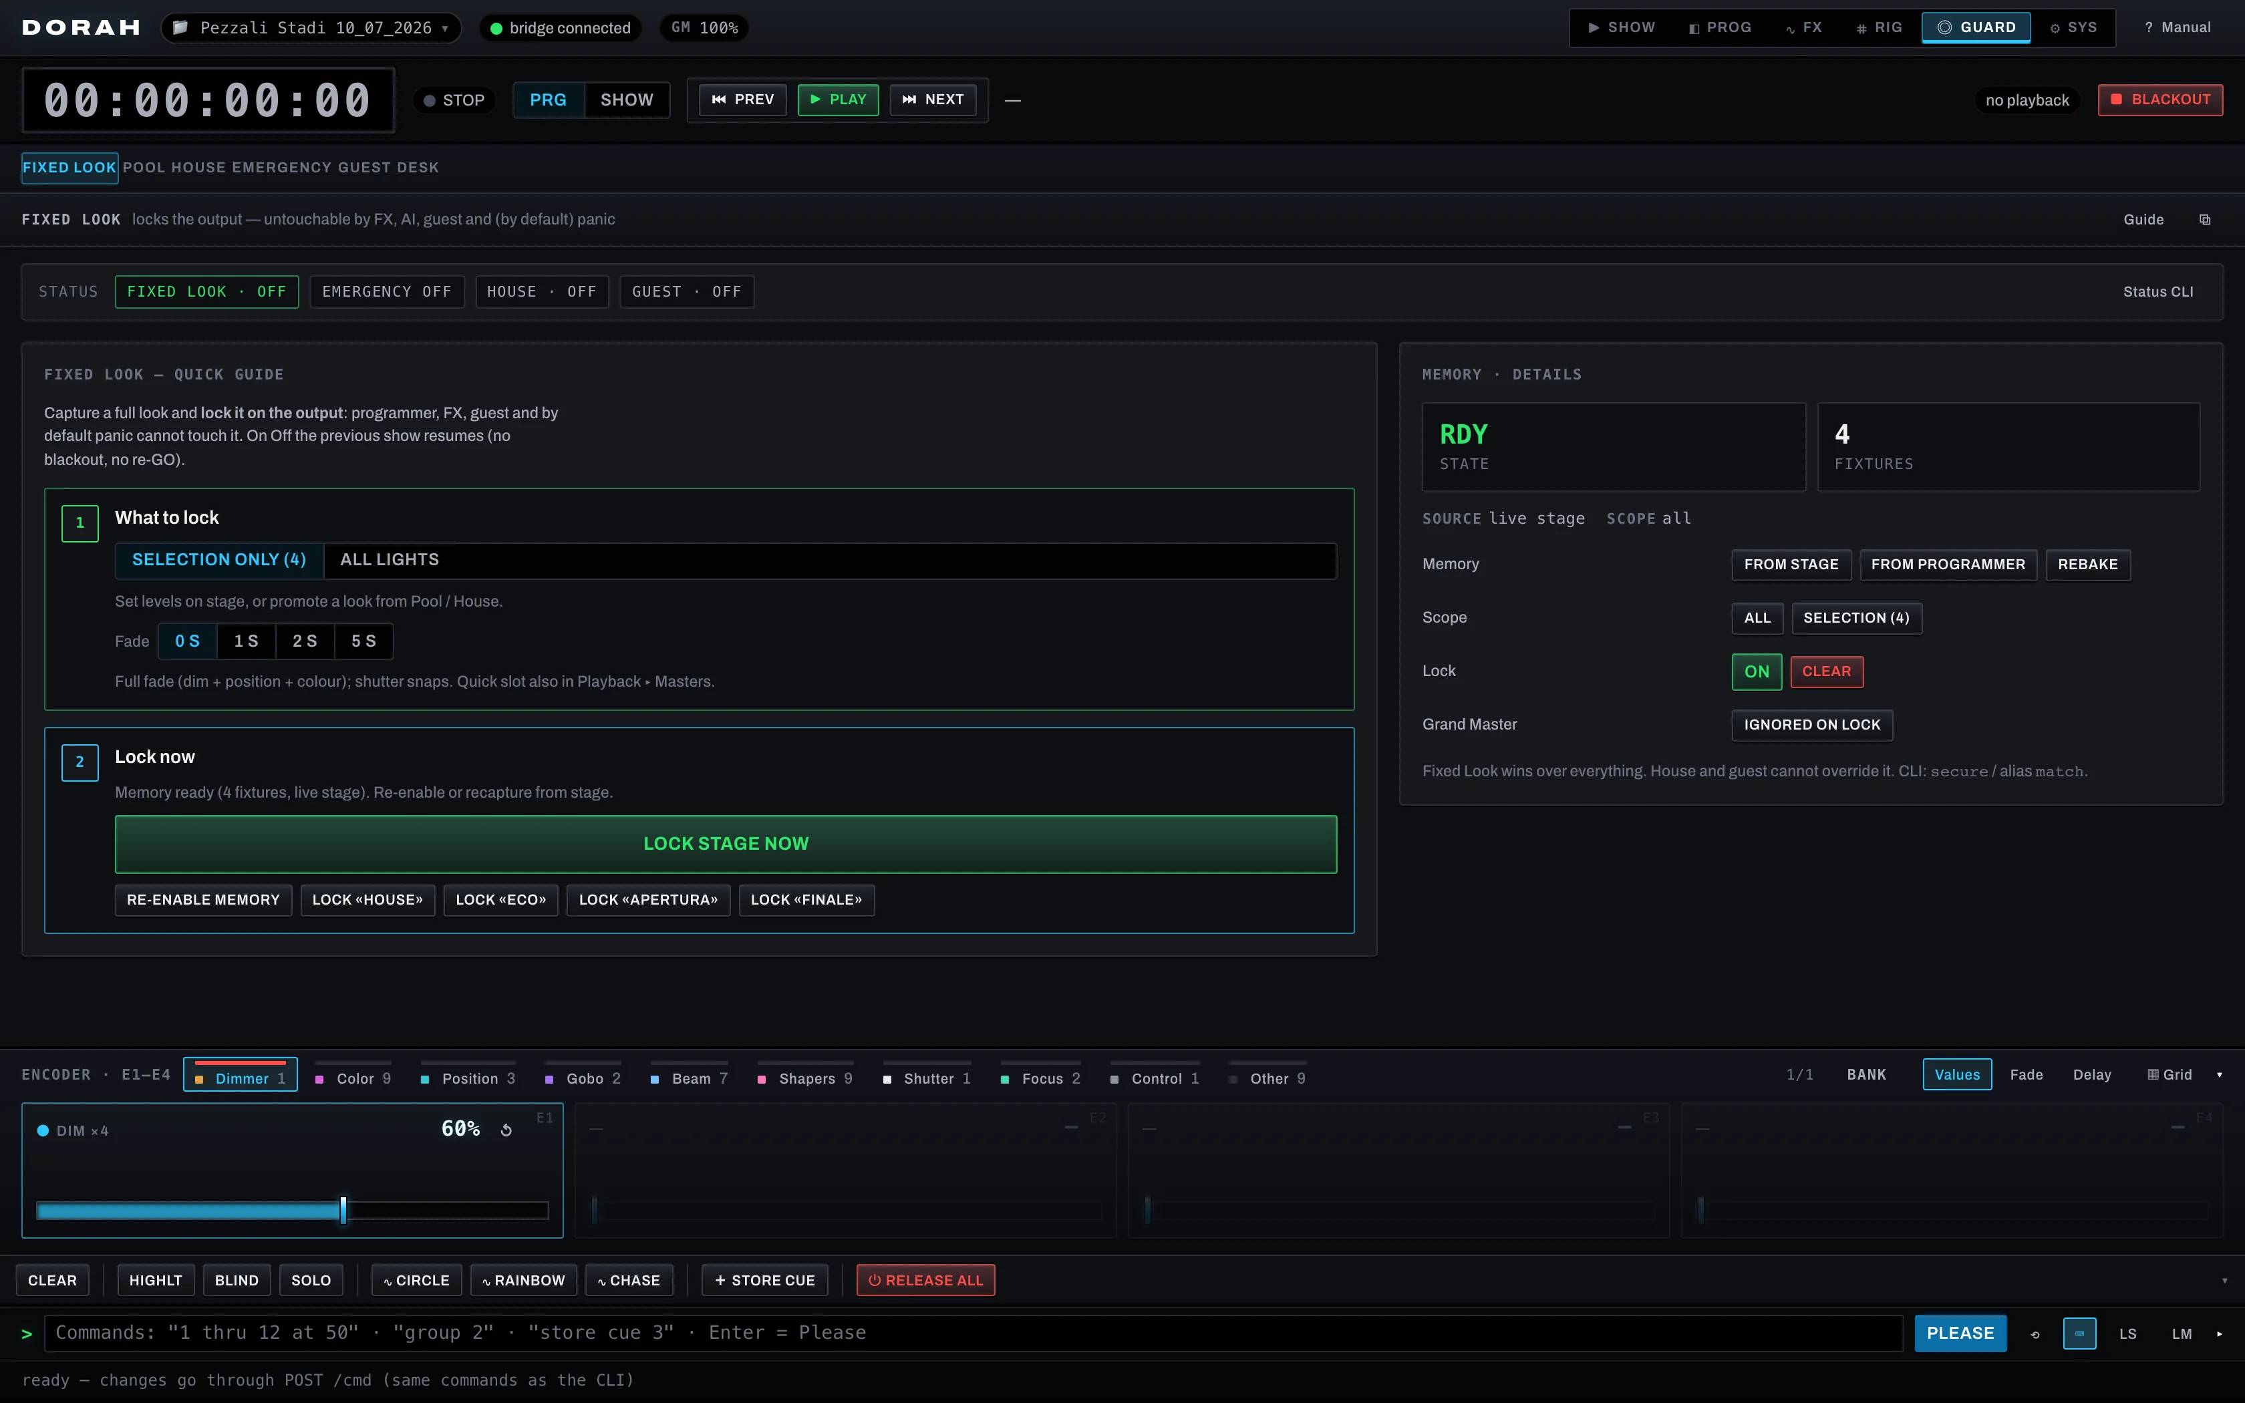Screen dimensions: 2245x1403
Task: Click the LM shortcut button
Action: pyautogui.click(x=2182, y=1334)
